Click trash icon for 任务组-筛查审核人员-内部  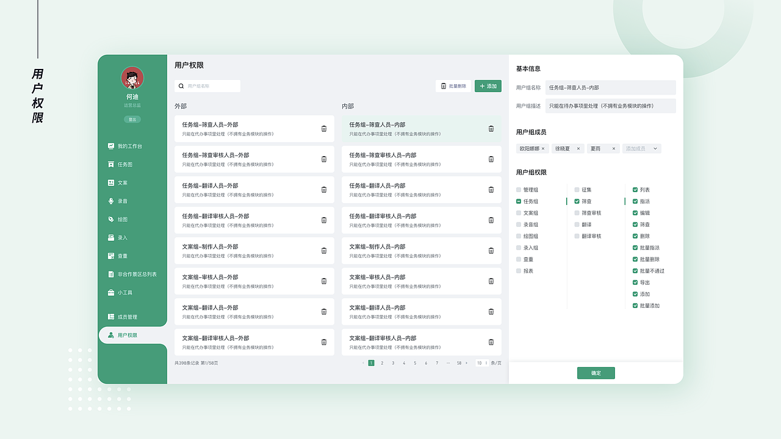(491, 159)
